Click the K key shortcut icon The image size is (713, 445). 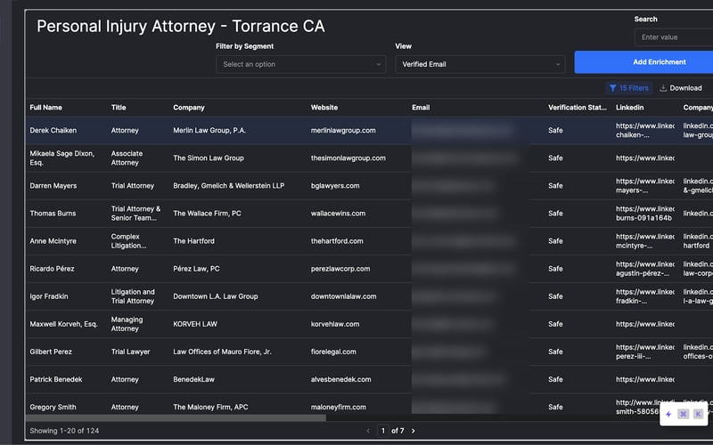point(698,414)
